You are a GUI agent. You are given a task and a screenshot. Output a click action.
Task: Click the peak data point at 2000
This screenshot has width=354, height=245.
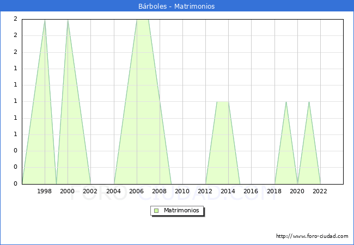(68, 20)
